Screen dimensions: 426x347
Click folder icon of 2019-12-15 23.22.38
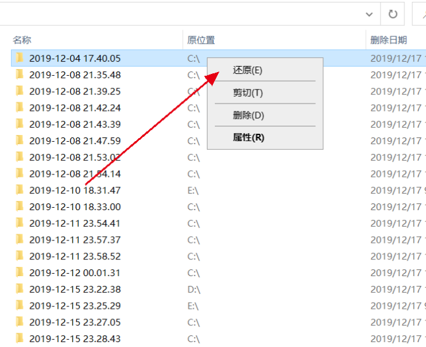20,289
